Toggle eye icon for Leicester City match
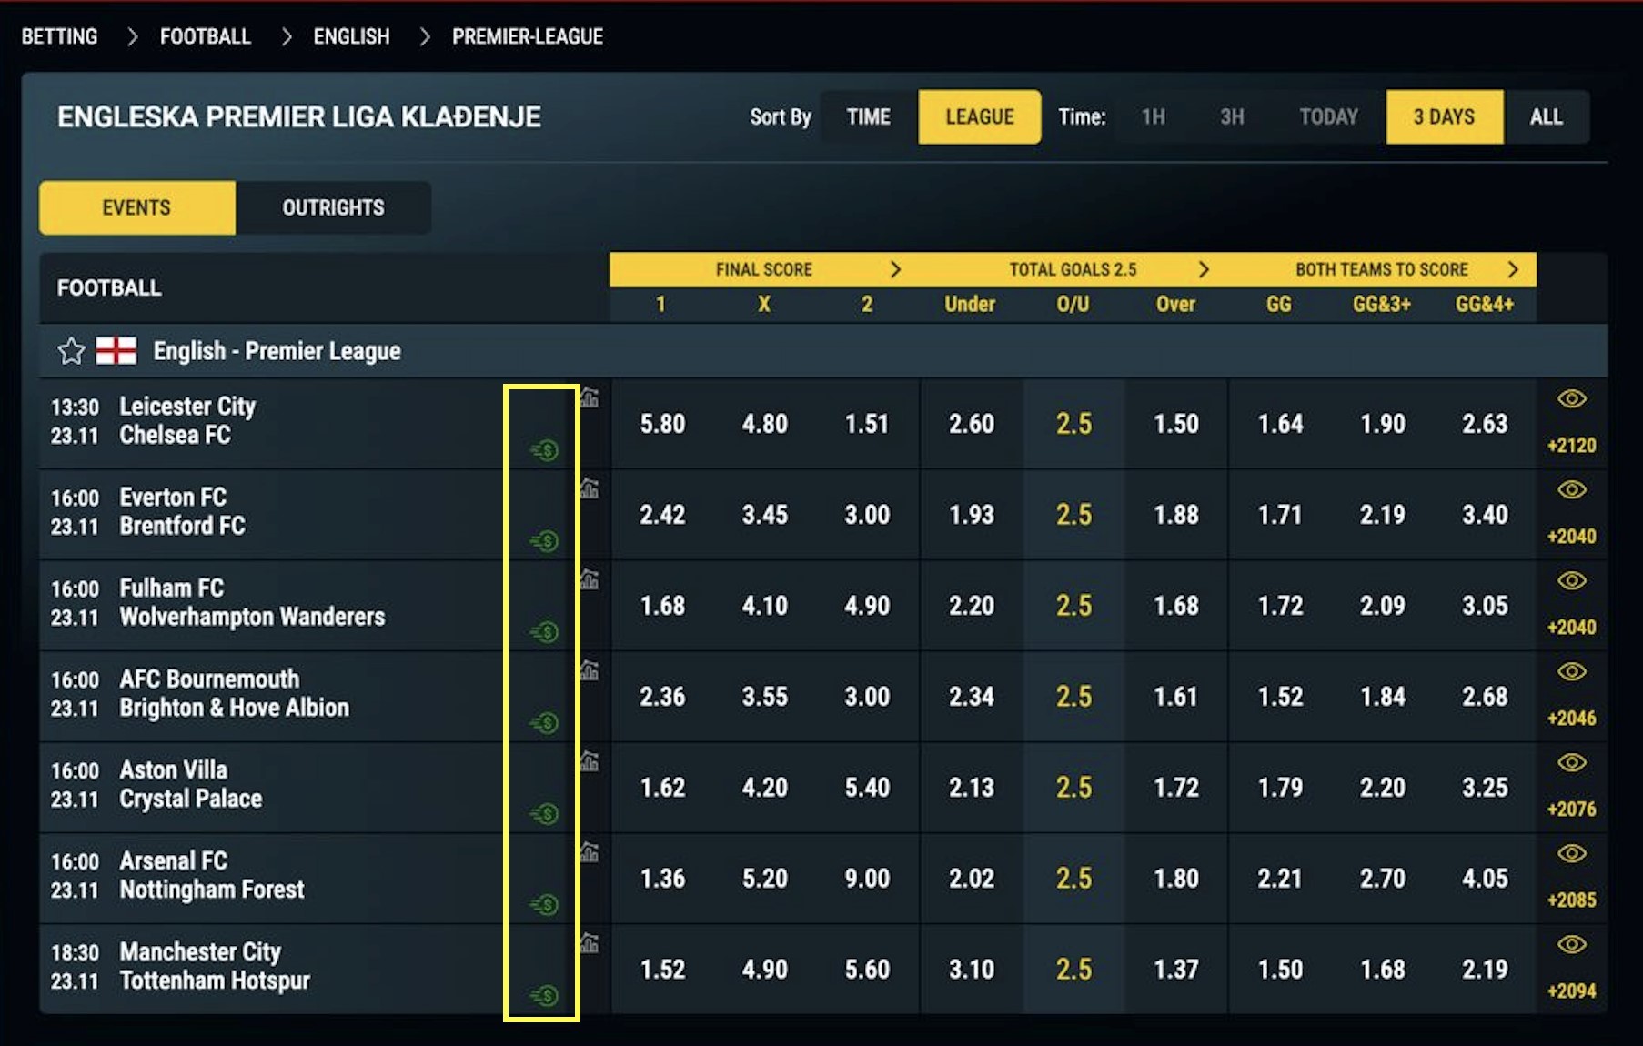Screen dimensions: 1643x1046 coord(1572,398)
